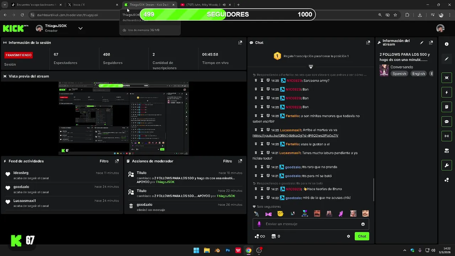Screen dimensions: 455x256
Task: Select the English language tag
Action: click(x=418, y=74)
